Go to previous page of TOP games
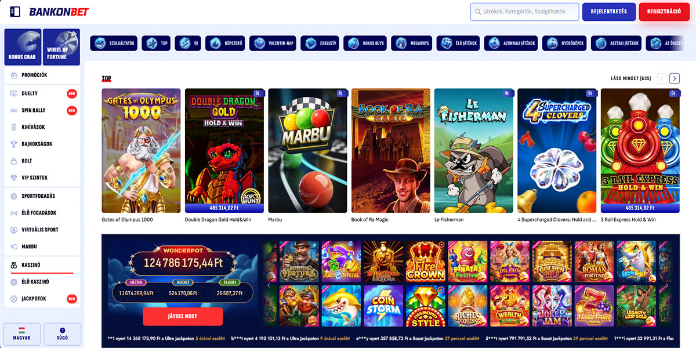 click(x=662, y=78)
